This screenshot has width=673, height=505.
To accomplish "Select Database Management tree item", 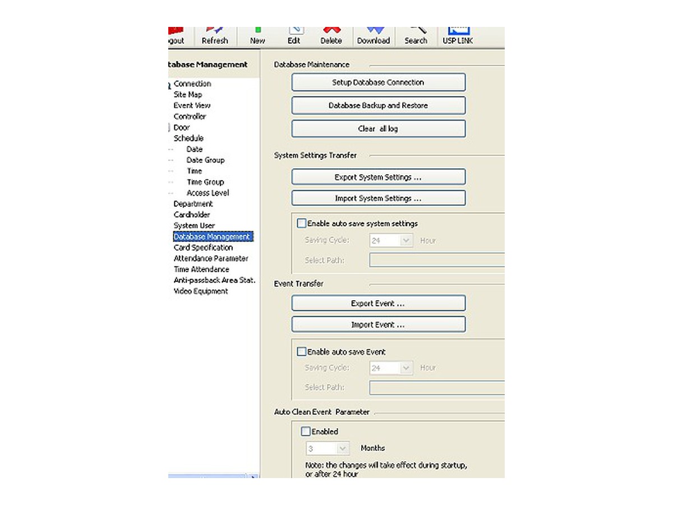I will click(212, 237).
